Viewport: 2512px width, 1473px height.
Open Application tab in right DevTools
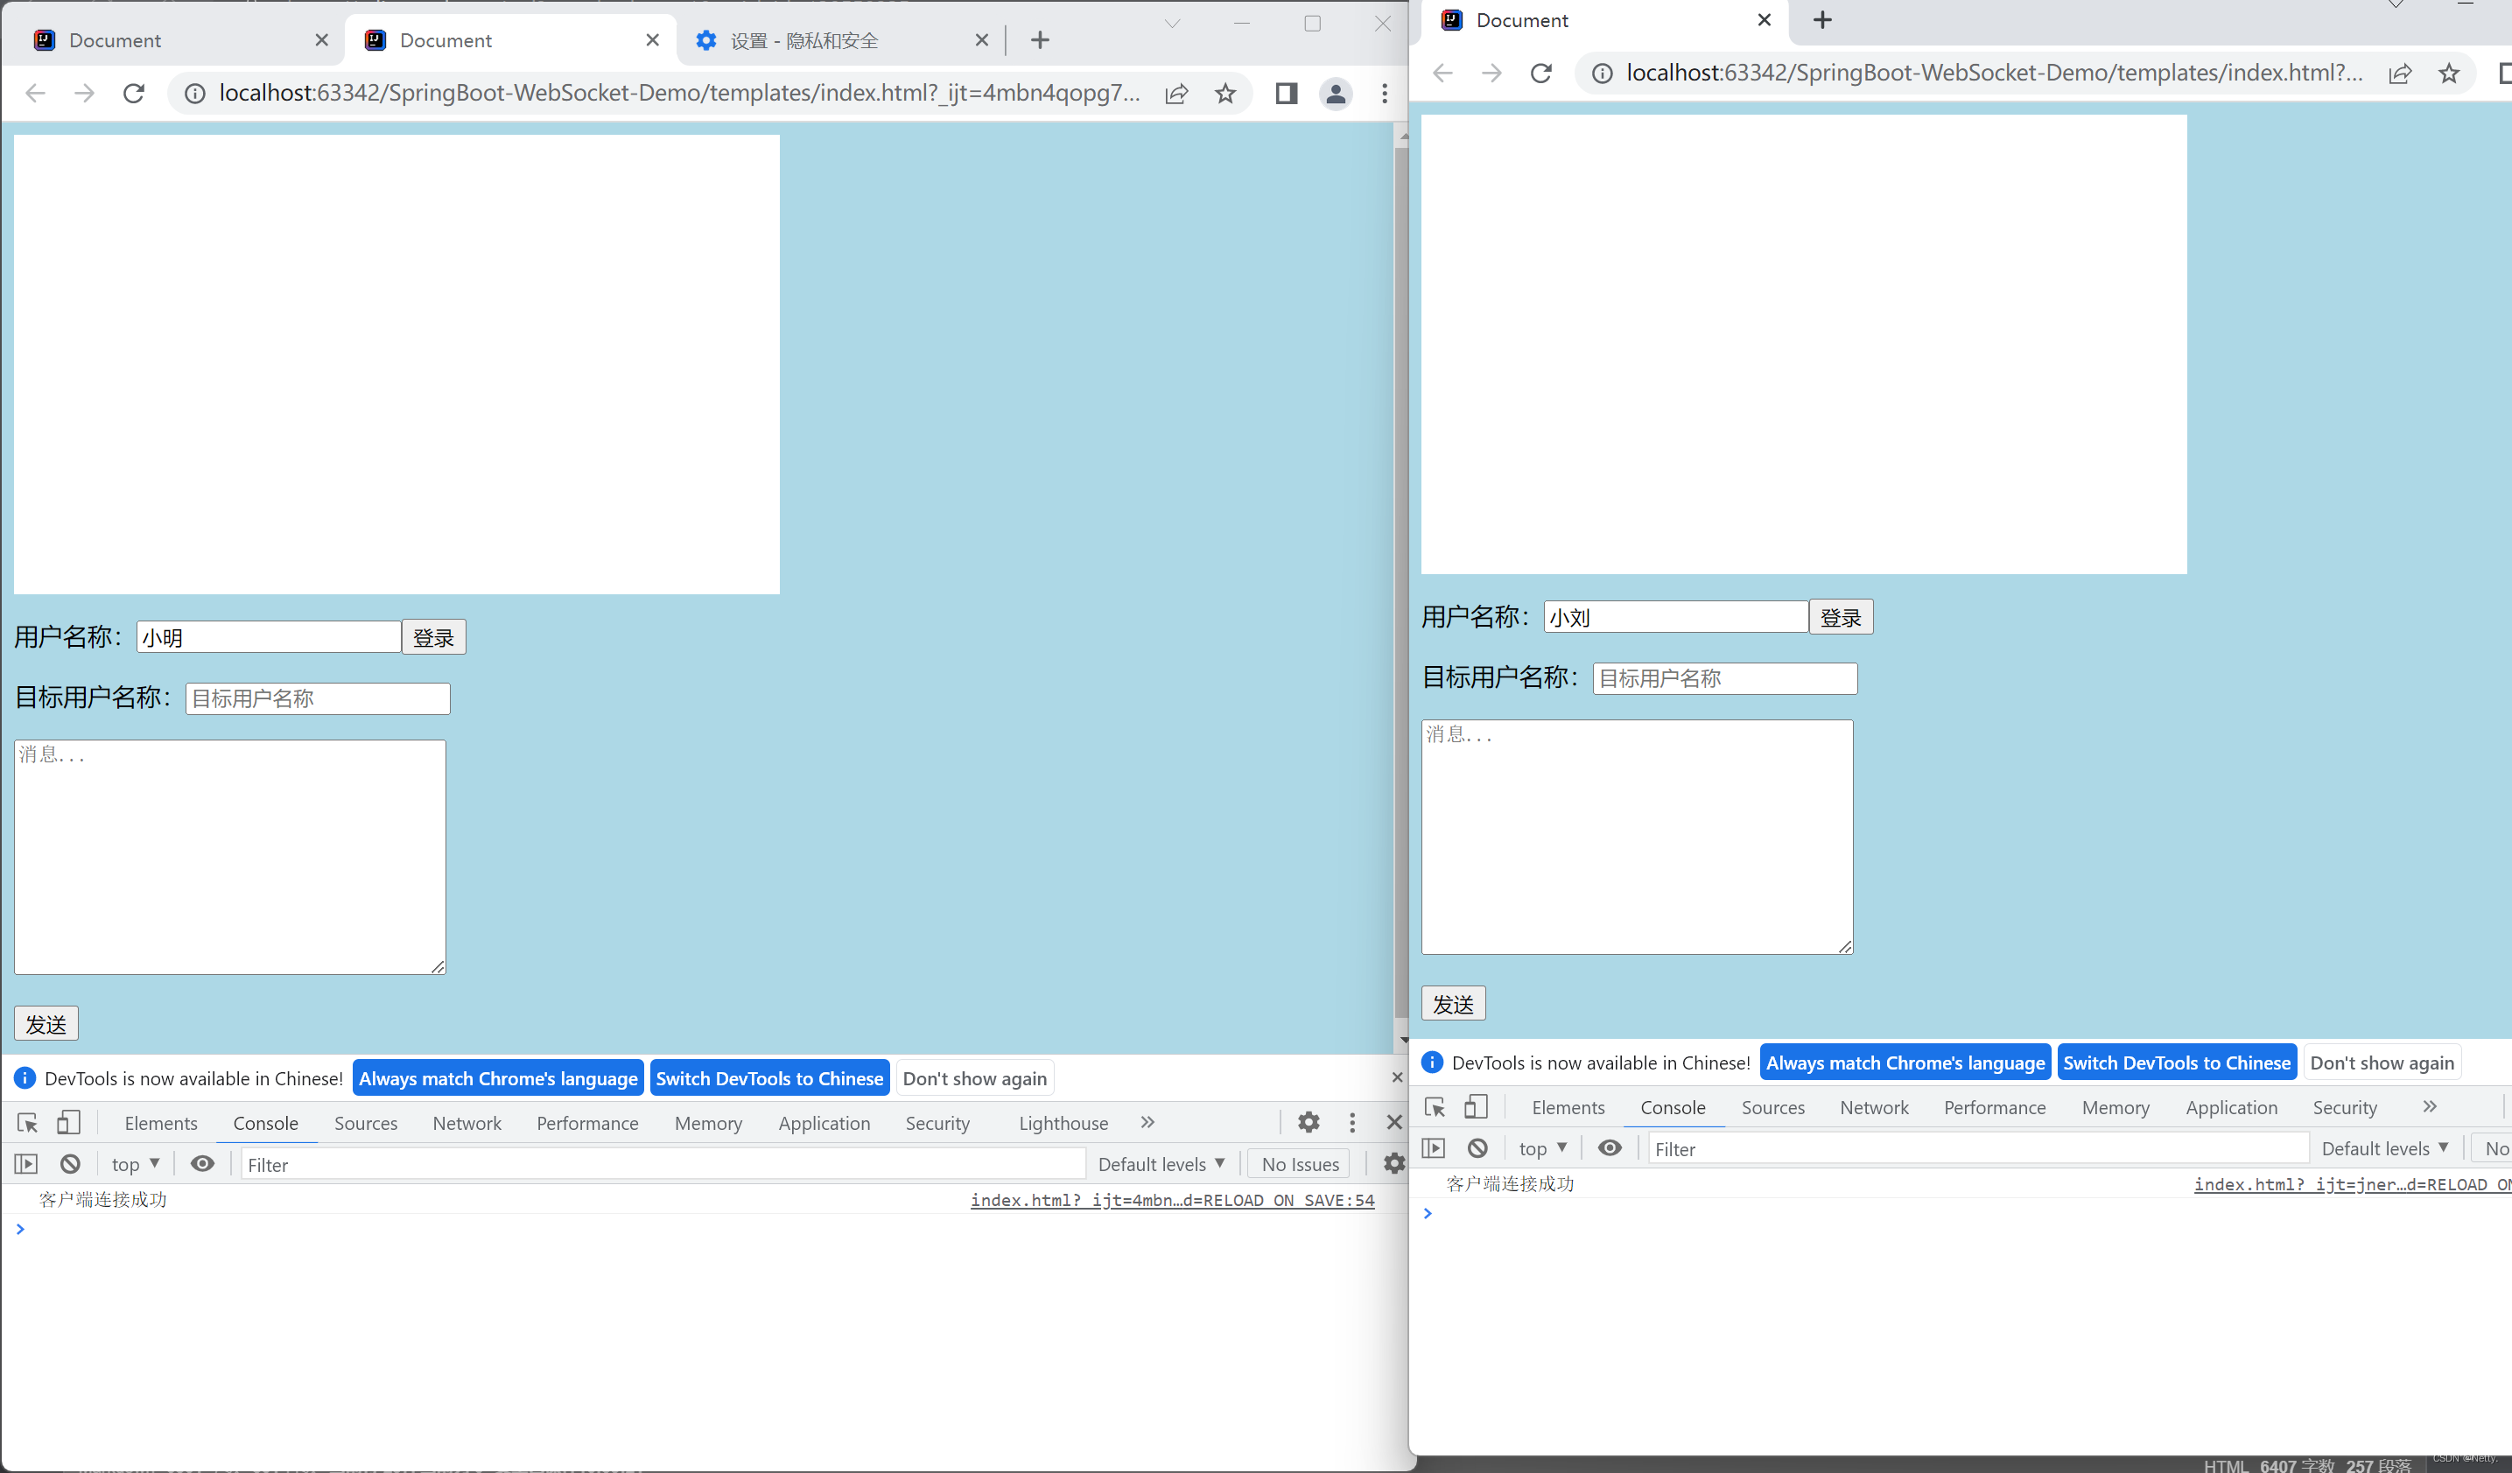coord(2231,1107)
